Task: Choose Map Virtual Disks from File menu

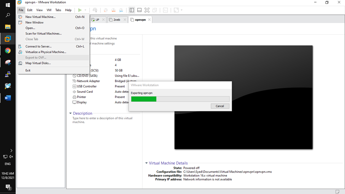Action: [38, 63]
